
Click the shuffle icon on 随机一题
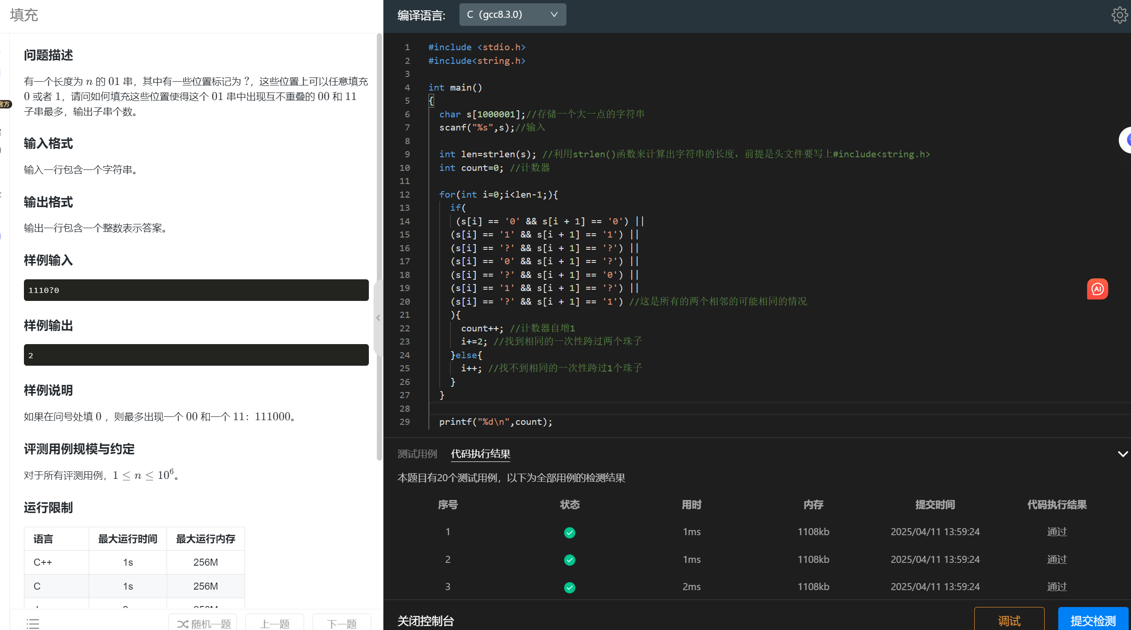click(182, 624)
